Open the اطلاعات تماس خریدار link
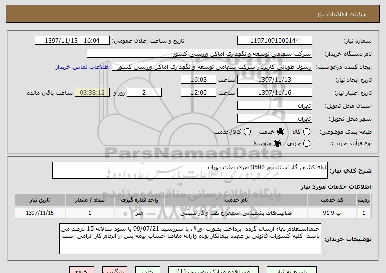 pyautogui.click(x=83, y=67)
